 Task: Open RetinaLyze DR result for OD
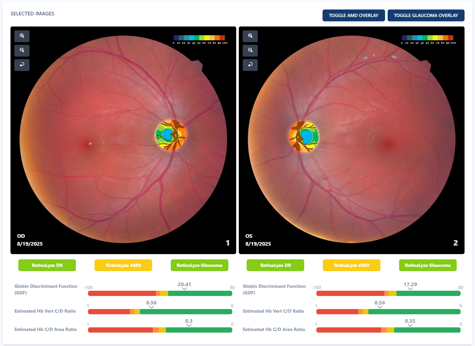47,265
